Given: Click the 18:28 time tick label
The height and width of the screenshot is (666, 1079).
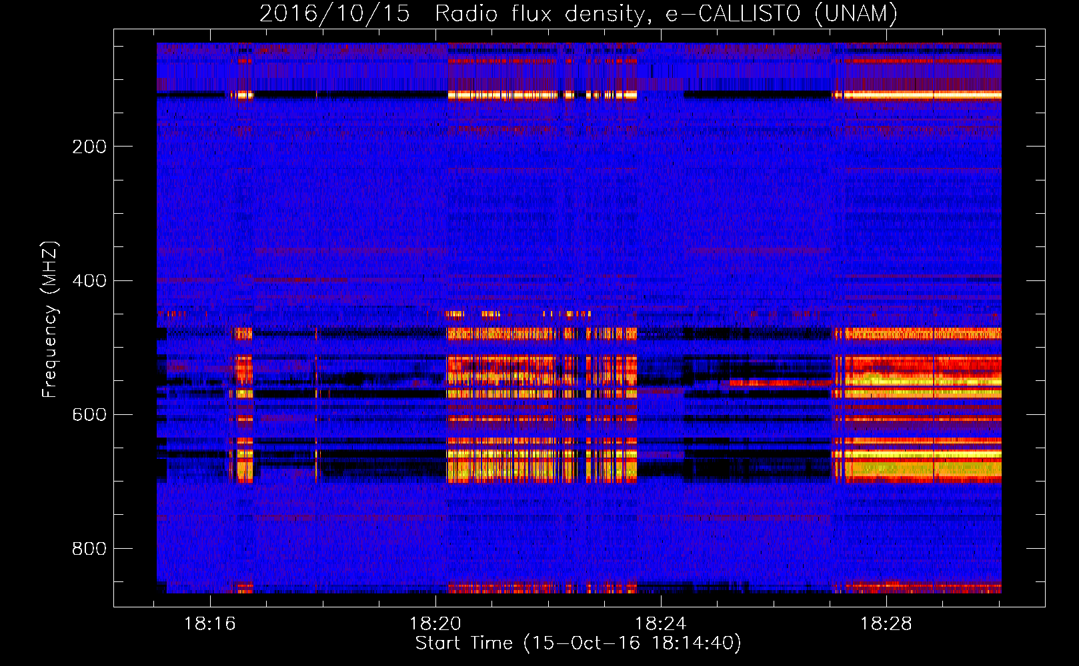Looking at the screenshot, I should pyautogui.click(x=886, y=623).
